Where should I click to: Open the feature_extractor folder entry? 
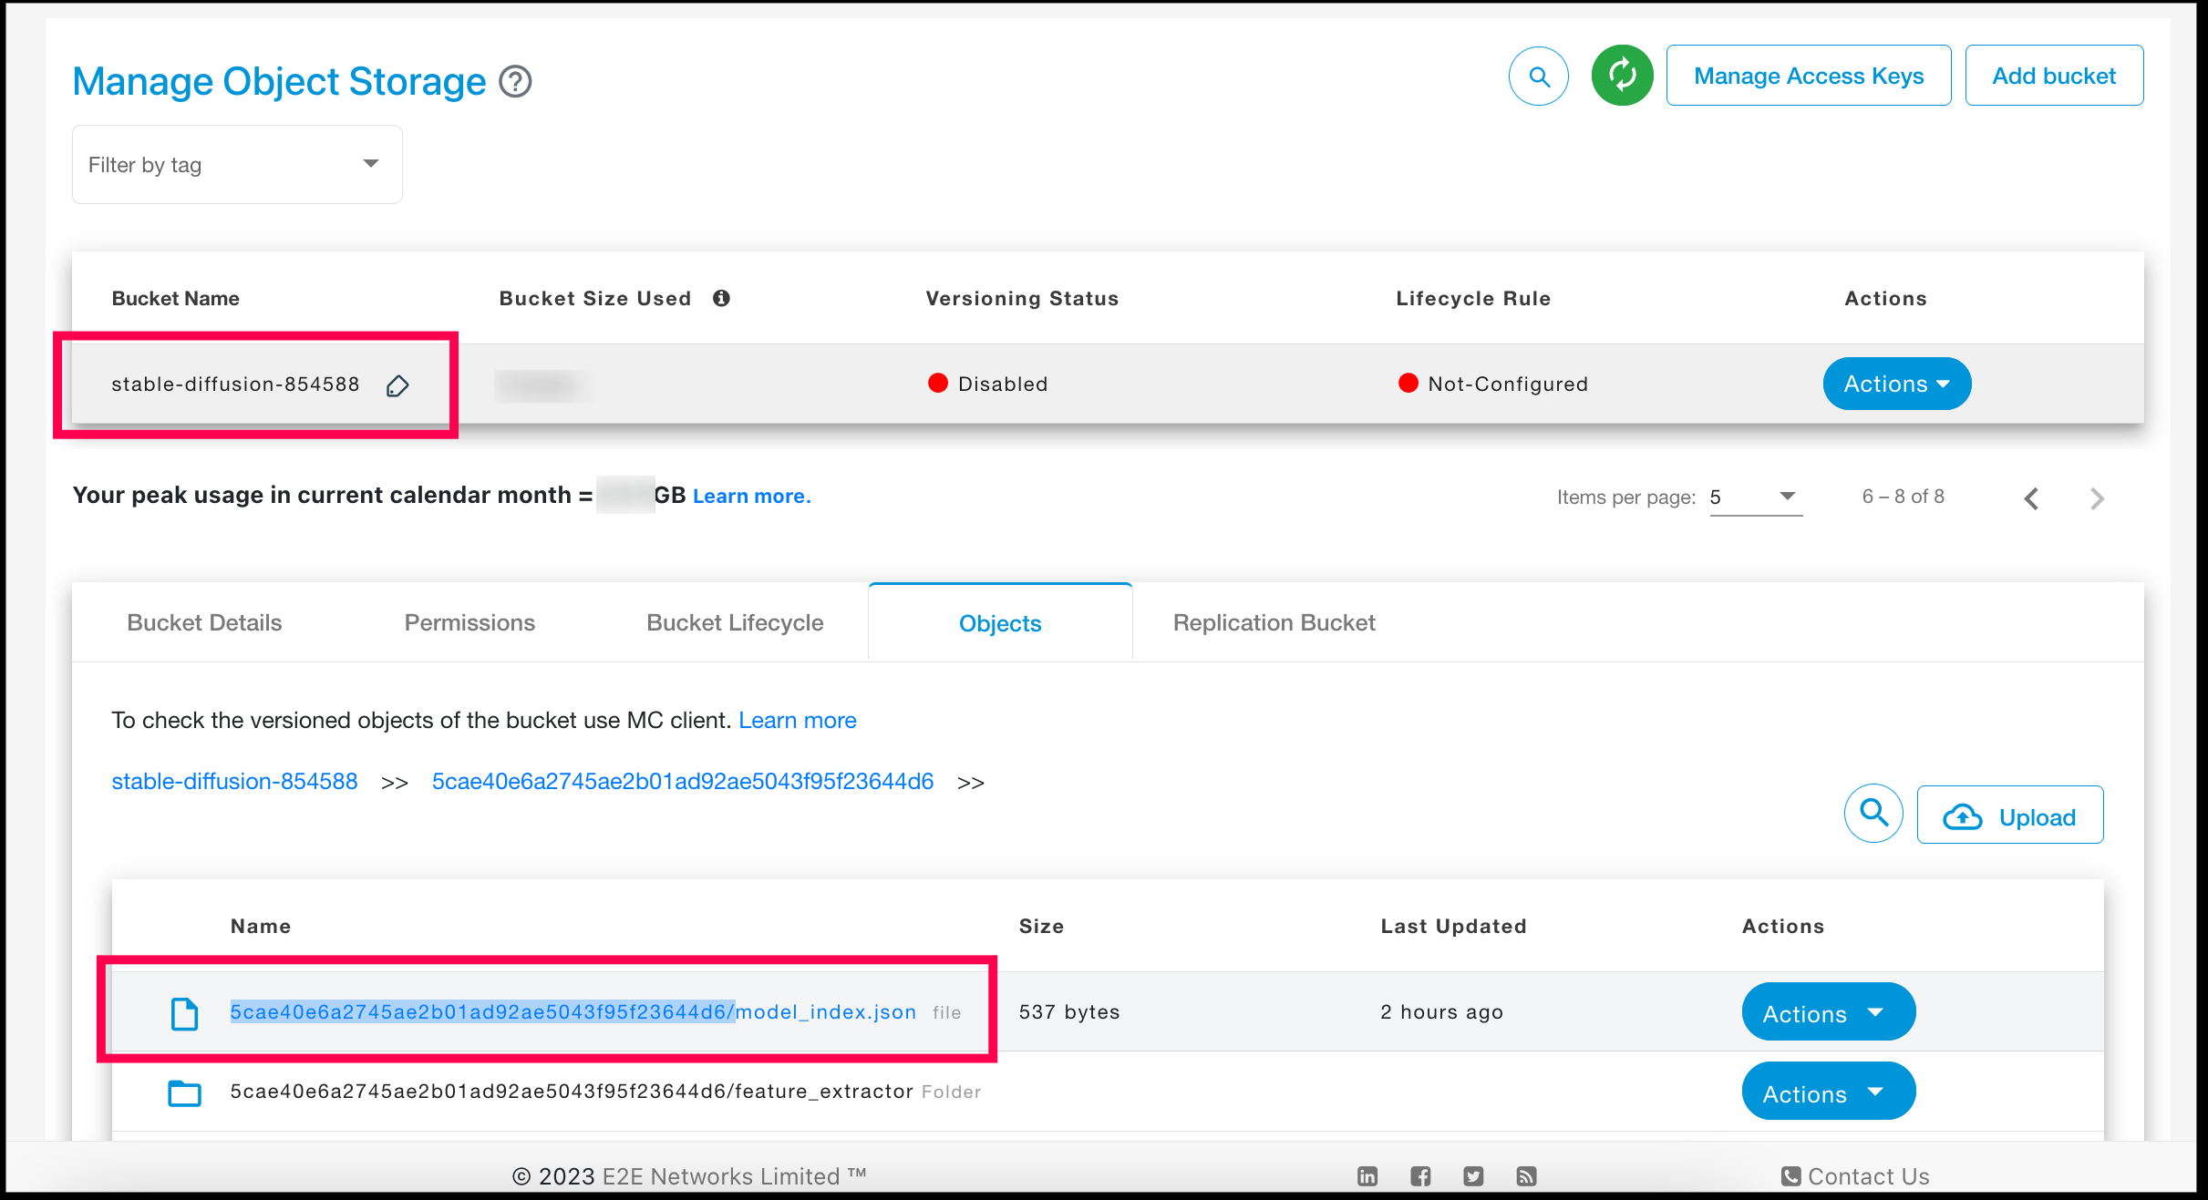(572, 1092)
